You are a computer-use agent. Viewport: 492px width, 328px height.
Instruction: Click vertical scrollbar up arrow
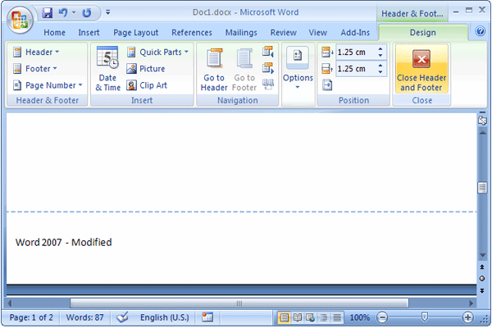click(482, 133)
